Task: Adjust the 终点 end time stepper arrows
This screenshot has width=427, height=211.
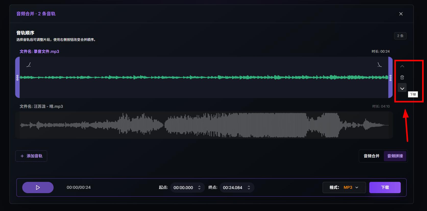Action: (249, 187)
